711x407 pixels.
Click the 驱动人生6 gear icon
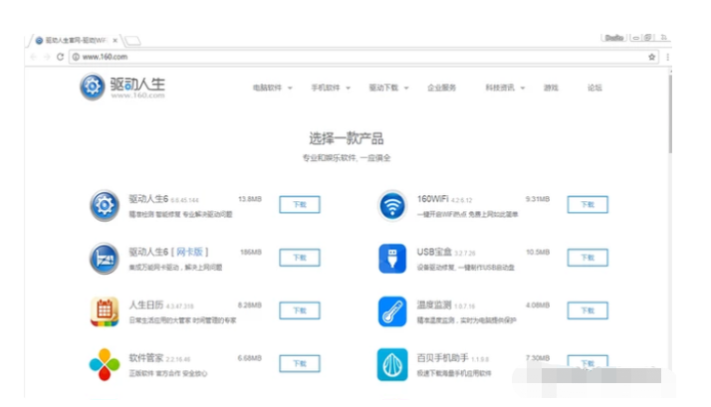coord(104,205)
